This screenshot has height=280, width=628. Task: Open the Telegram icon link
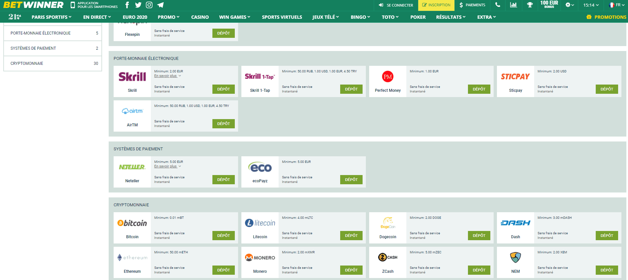click(x=160, y=5)
